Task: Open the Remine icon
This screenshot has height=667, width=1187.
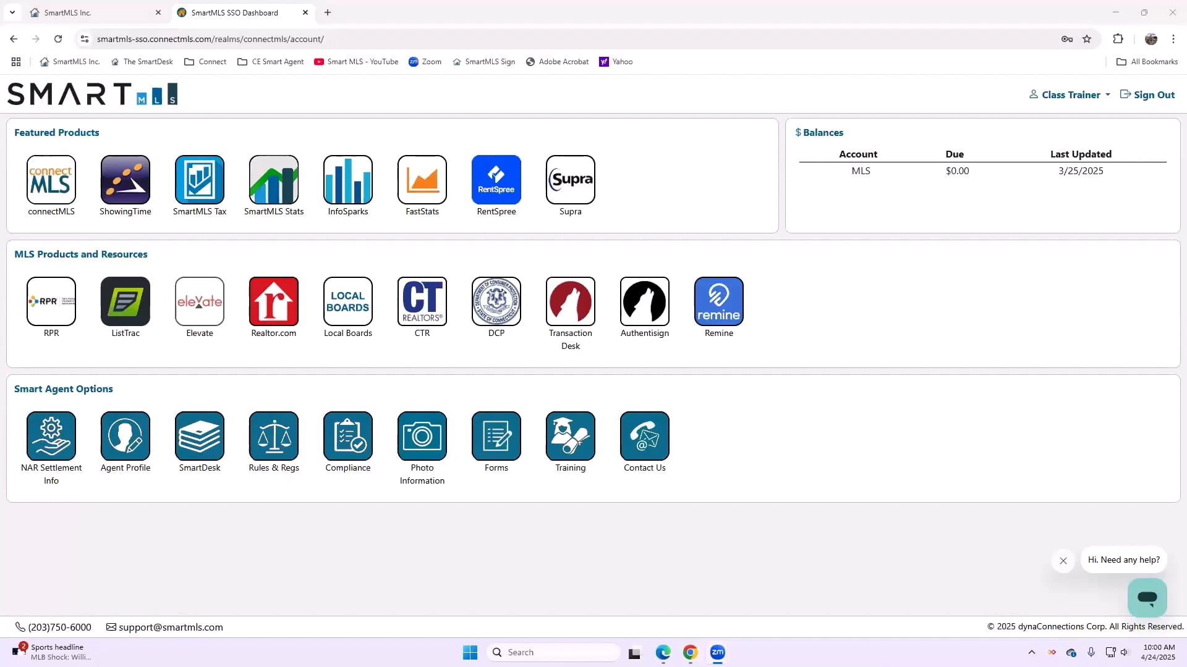Action: click(718, 301)
